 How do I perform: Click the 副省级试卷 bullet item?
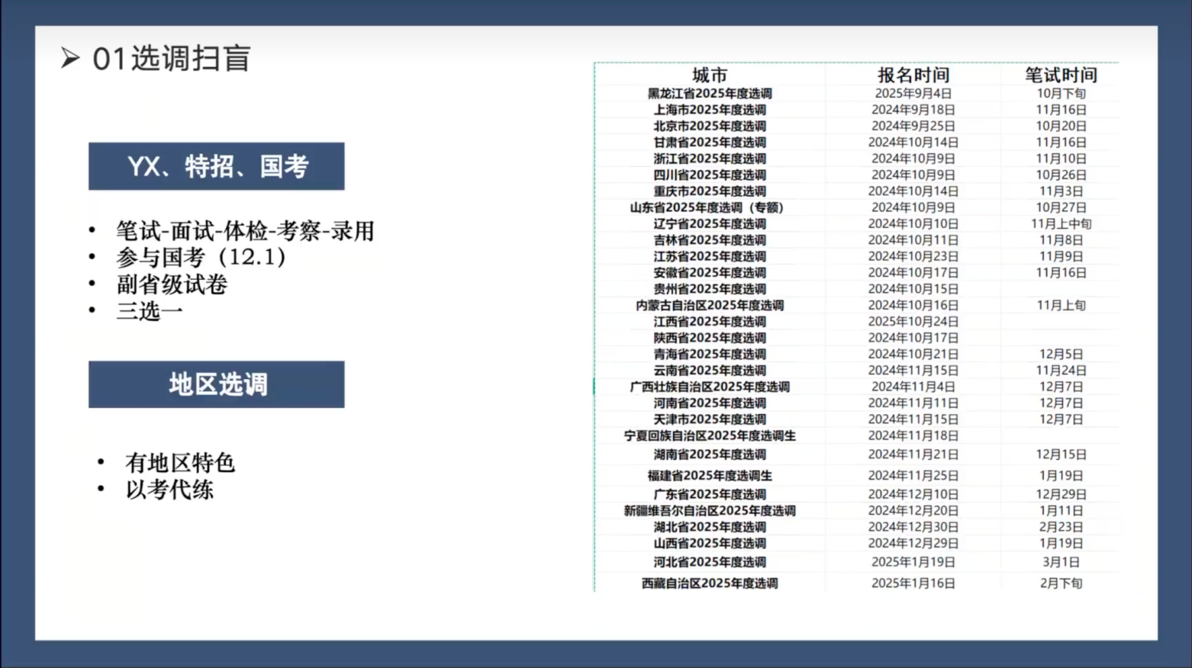[x=172, y=285]
